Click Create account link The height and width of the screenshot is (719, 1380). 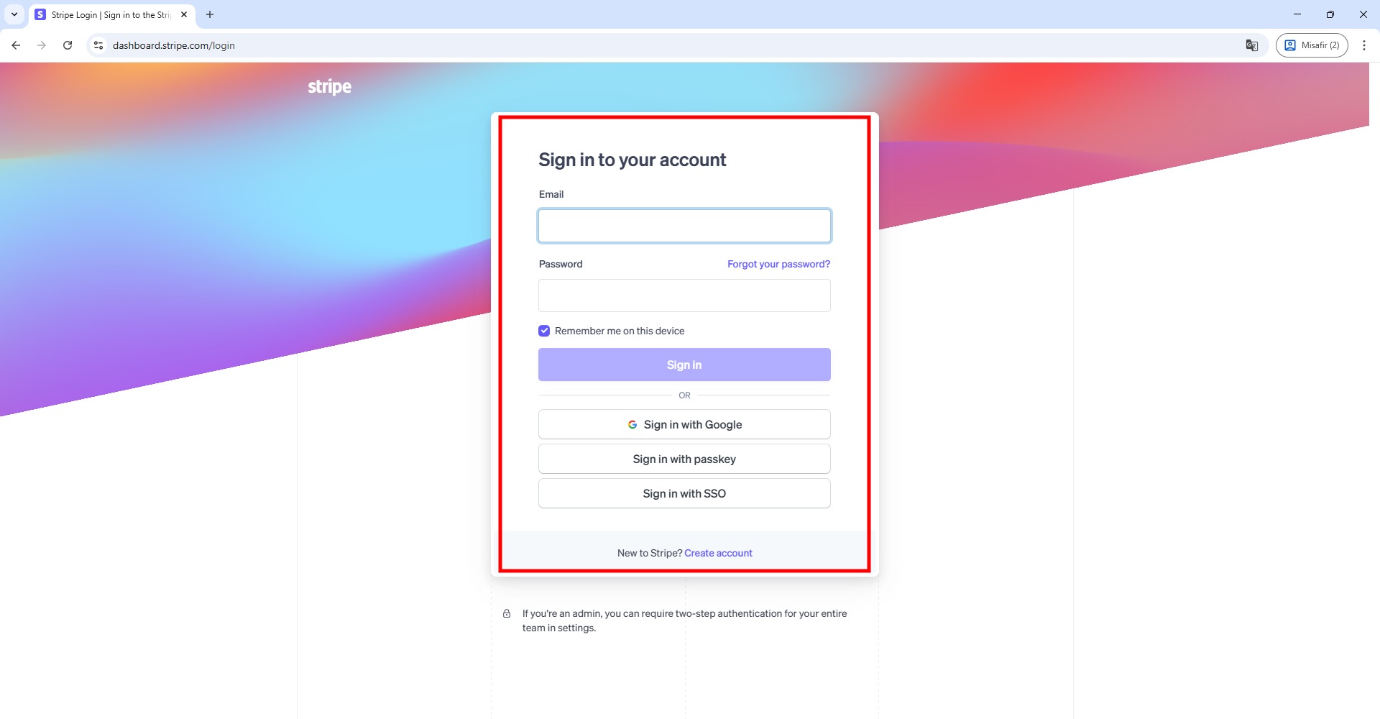[x=718, y=553]
